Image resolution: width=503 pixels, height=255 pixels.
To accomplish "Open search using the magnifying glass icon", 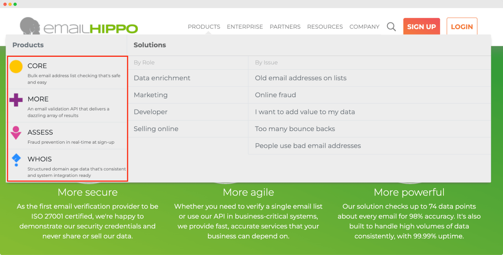I will [391, 27].
